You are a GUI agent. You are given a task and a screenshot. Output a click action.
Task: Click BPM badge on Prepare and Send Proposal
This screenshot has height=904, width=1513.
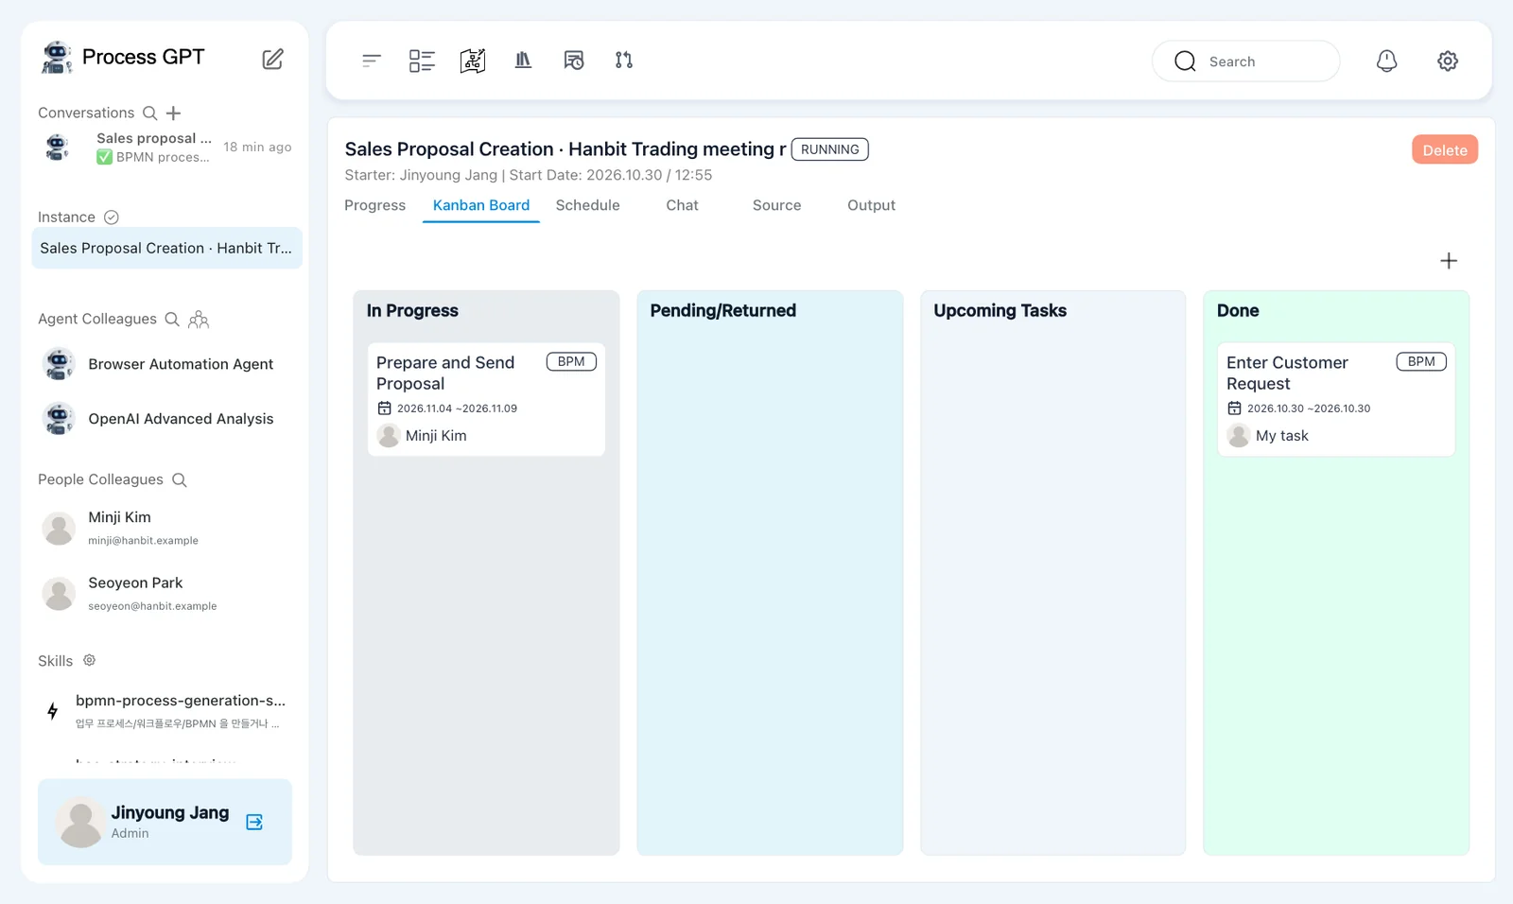coord(571,361)
